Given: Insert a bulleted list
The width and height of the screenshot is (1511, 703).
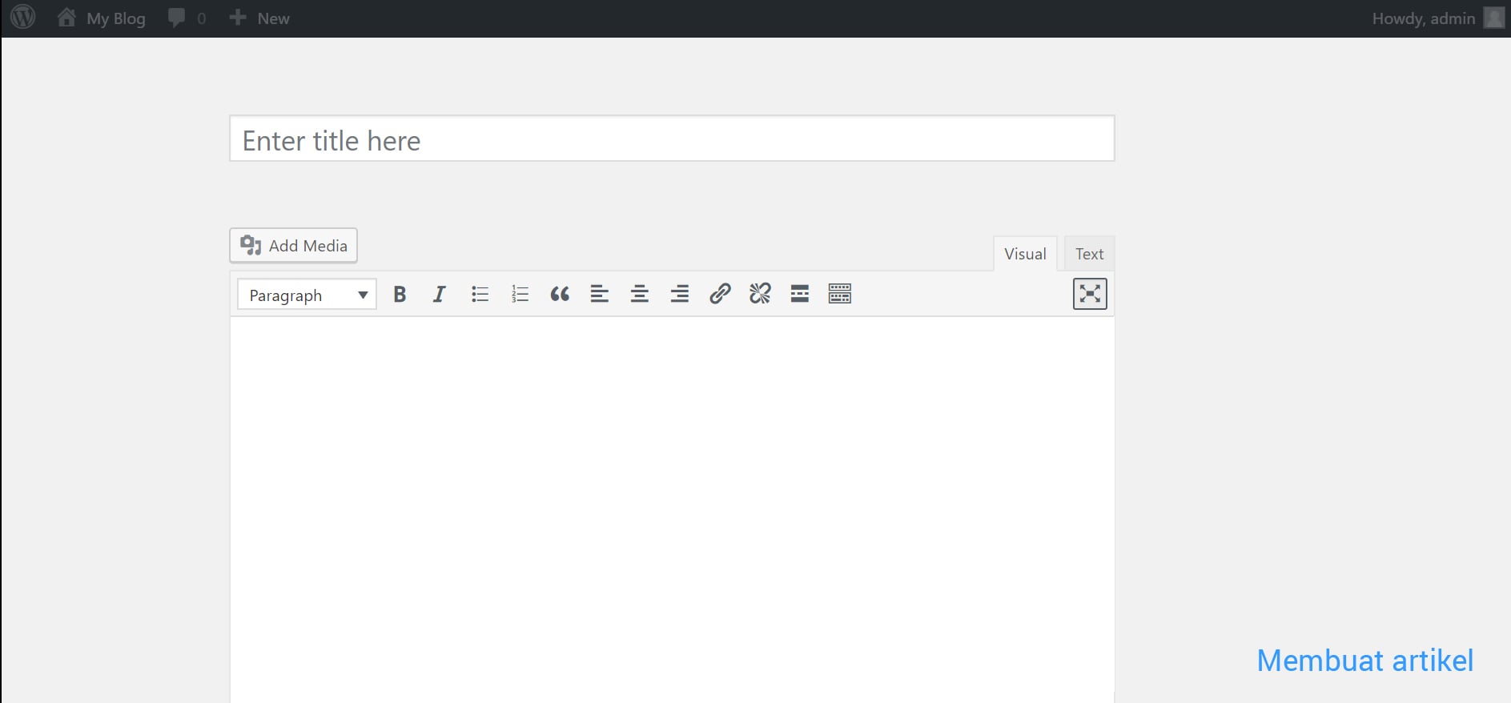Looking at the screenshot, I should (480, 295).
